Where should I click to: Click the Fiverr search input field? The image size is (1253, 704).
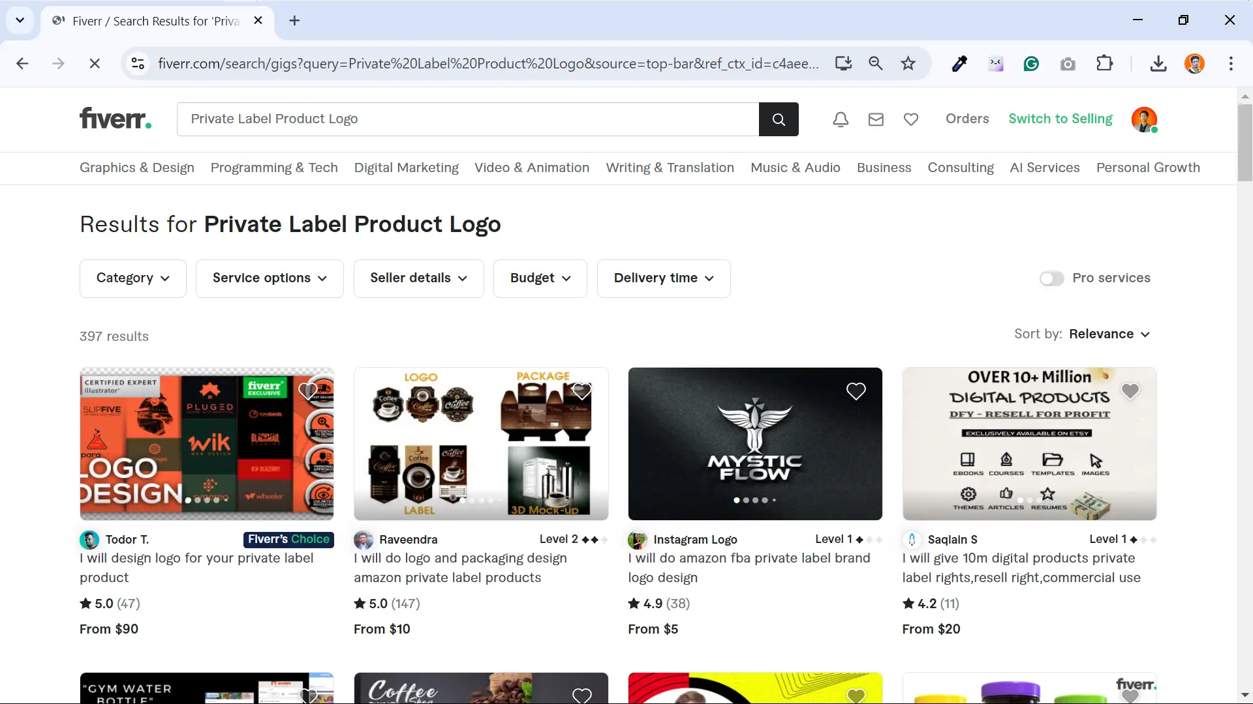[x=467, y=119]
